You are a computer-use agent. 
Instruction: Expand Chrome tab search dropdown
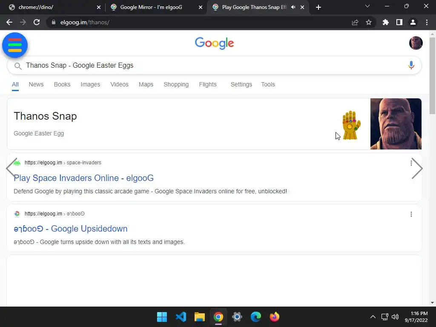(x=367, y=6)
